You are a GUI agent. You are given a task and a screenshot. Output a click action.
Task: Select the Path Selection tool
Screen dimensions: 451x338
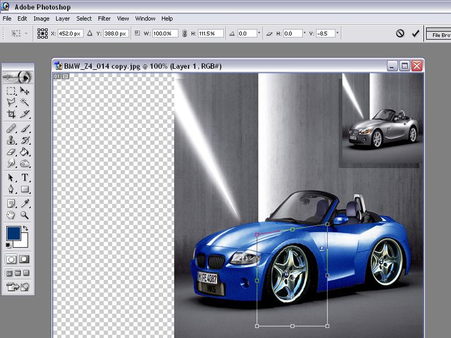[x=11, y=177]
